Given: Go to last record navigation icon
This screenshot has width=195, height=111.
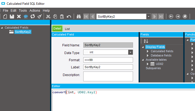Looking at the screenshot, I should (x=161, y=16).
